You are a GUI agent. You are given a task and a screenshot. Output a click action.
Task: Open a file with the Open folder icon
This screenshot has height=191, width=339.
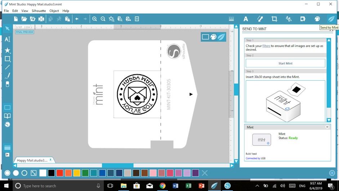(24, 19)
